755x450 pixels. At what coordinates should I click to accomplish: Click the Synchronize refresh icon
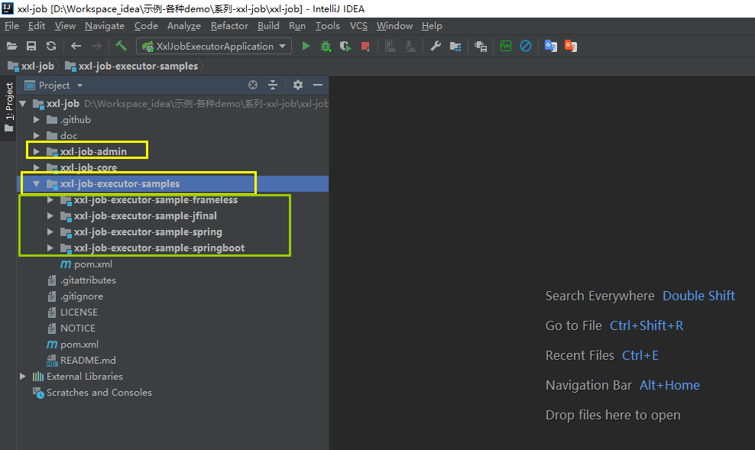(51, 46)
